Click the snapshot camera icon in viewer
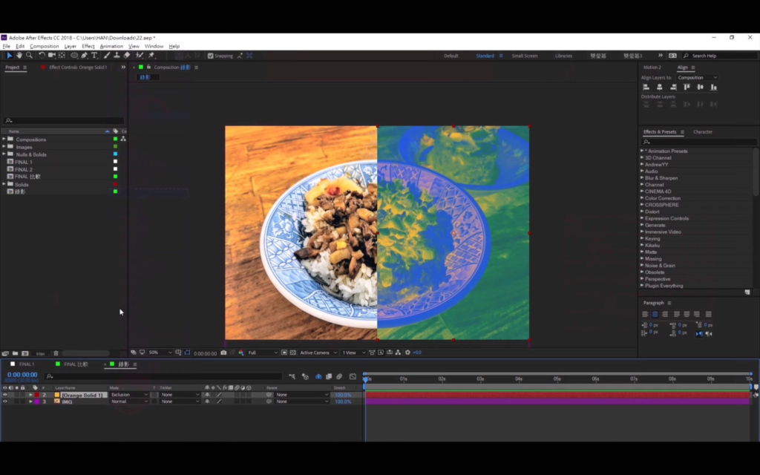 click(223, 353)
